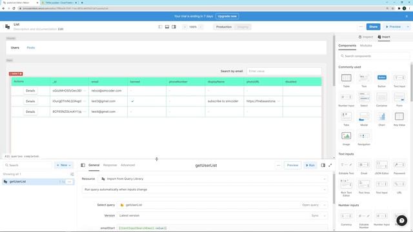Focus the Search by email input
The image size is (413, 232).
point(284,71)
